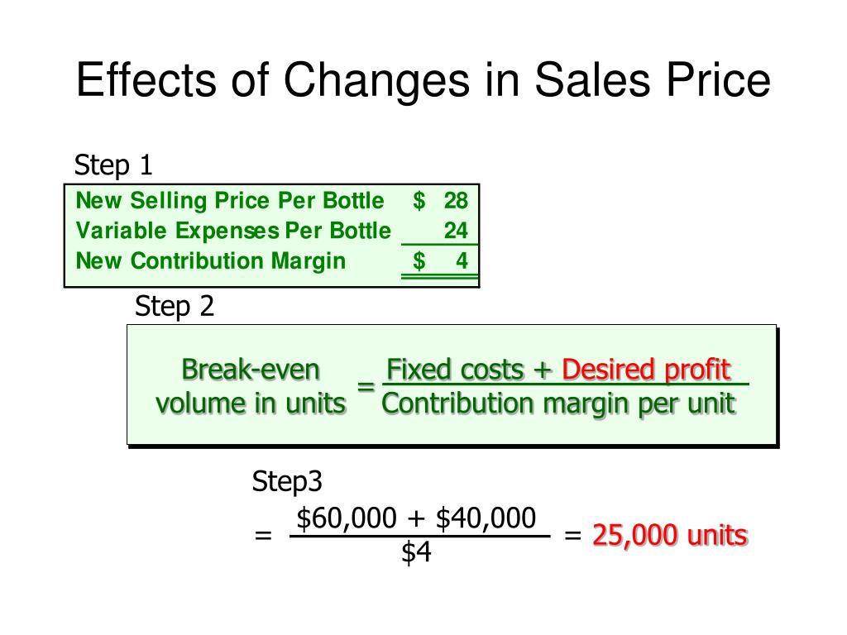Click the Step 2 heading
The height and width of the screenshot is (635, 847).
click(x=175, y=307)
